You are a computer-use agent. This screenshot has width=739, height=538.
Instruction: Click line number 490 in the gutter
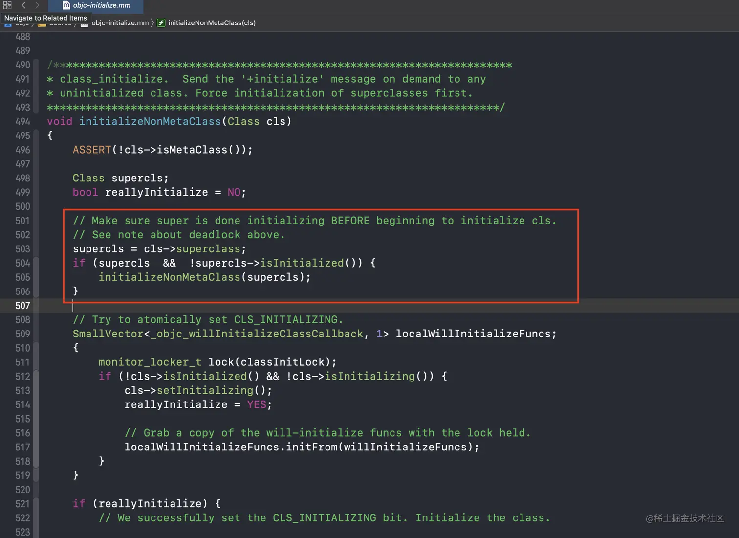point(22,65)
